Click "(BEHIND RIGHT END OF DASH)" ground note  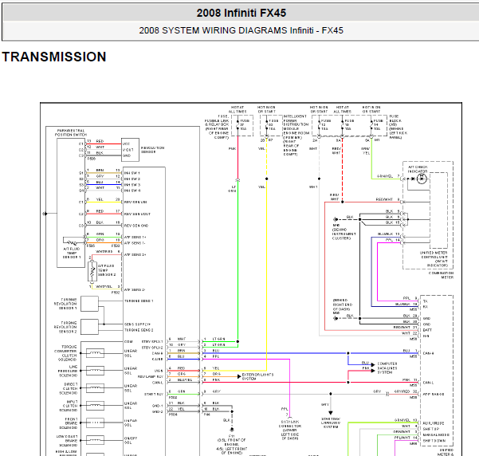(342, 305)
